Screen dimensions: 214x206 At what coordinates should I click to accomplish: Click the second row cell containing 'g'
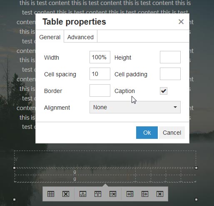[x=75, y=178]
